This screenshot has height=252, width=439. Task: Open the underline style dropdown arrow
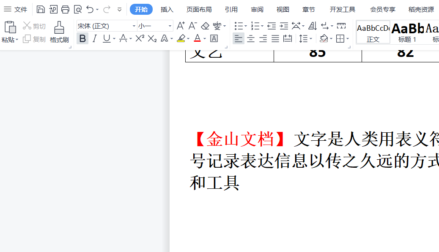(114, 39)
